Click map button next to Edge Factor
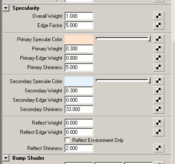This screenshot has height=164, width=175. coord(158,25)
